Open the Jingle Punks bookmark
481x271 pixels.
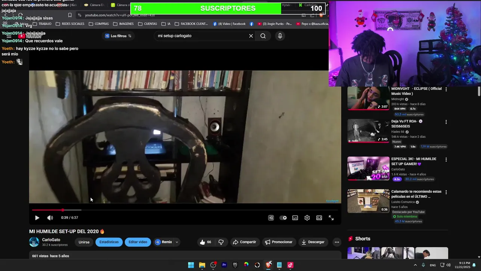pos(275,24)
